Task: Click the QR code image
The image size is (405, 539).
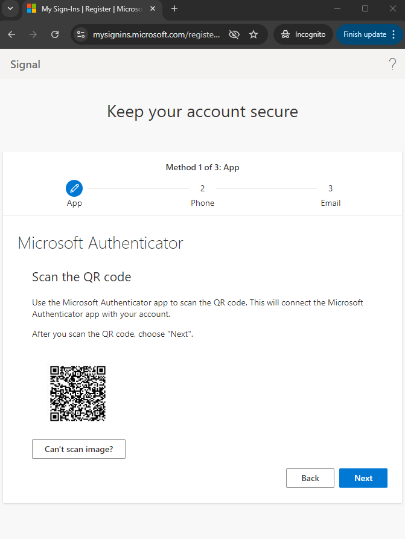Action: pyautogui.click(x=78, y=393)
